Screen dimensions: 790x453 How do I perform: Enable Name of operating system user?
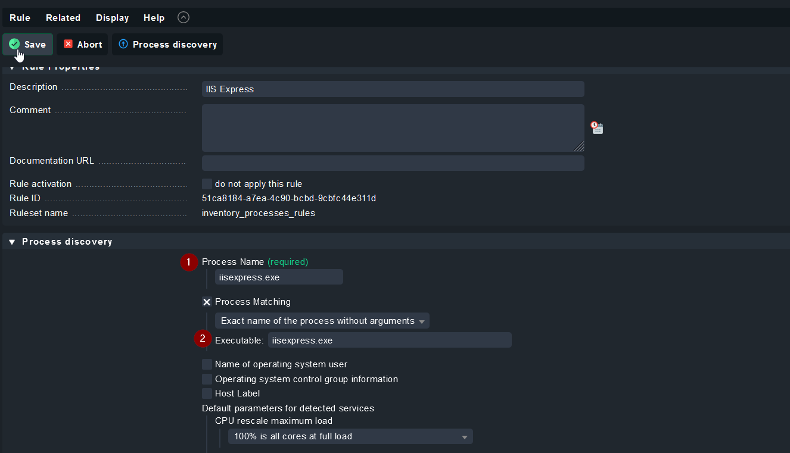coord(207,364)
